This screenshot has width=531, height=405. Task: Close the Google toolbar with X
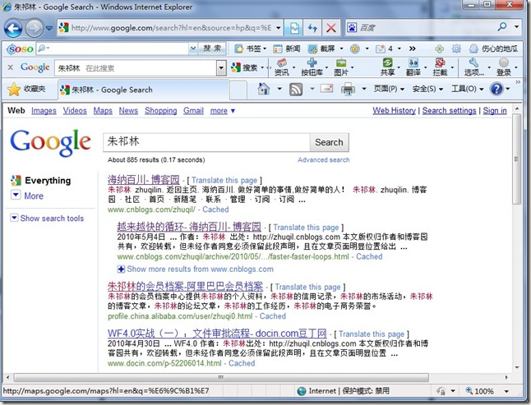10,67
